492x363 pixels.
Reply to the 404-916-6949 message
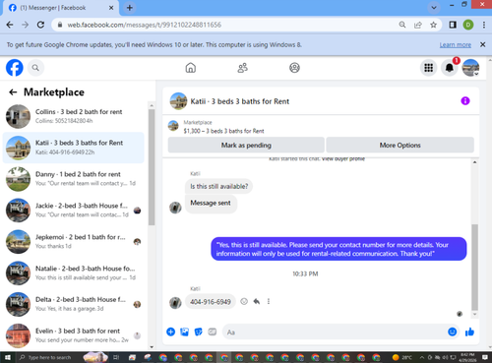pos(257,301)
